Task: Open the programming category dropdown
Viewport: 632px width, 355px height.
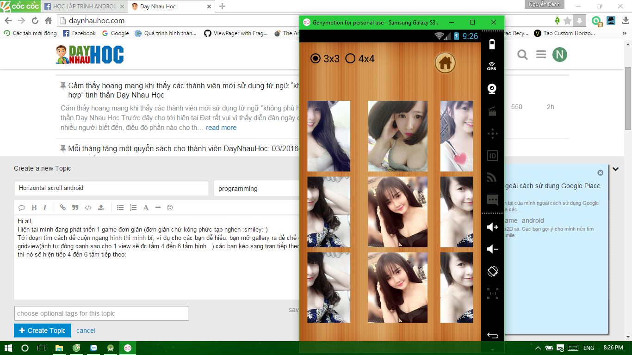Action: (x=256, y=189)
